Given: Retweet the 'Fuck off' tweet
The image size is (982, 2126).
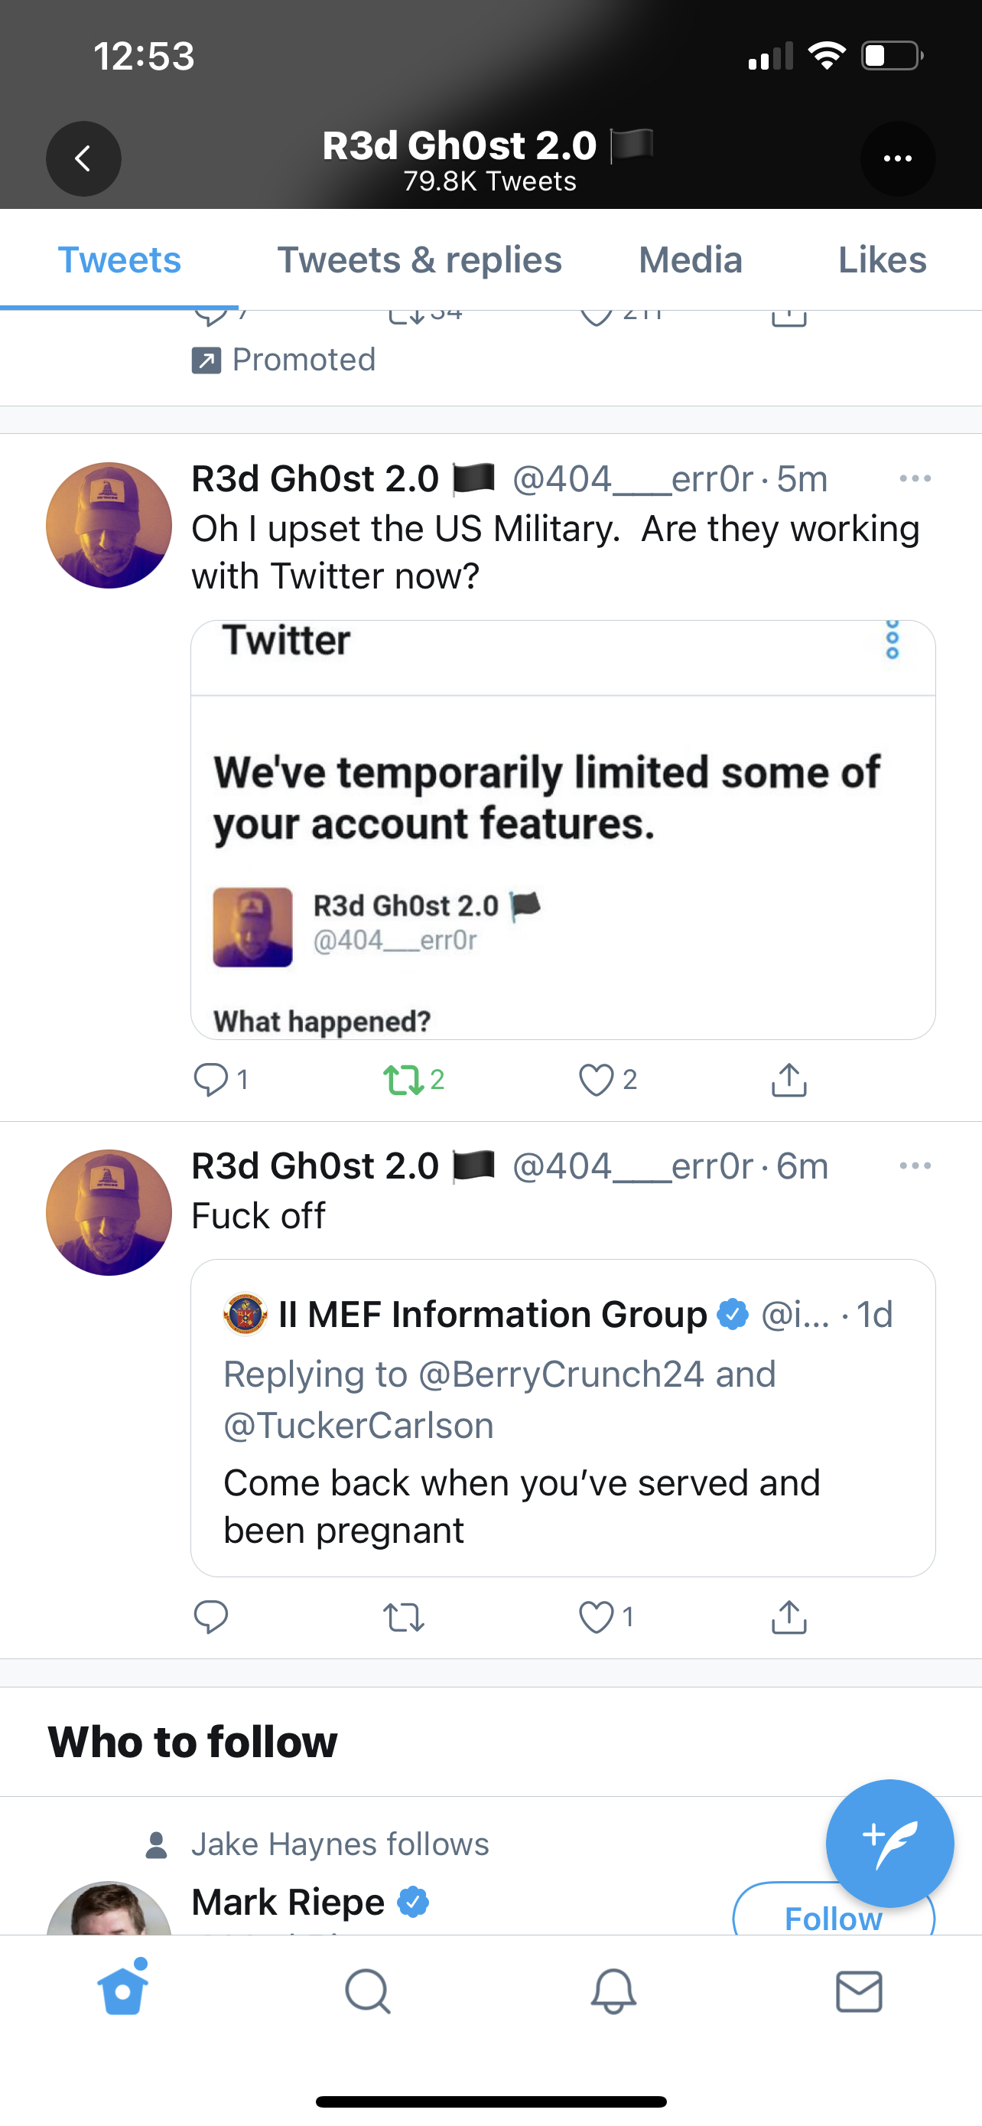Looking at the screenshot, I should (403, 1618).
